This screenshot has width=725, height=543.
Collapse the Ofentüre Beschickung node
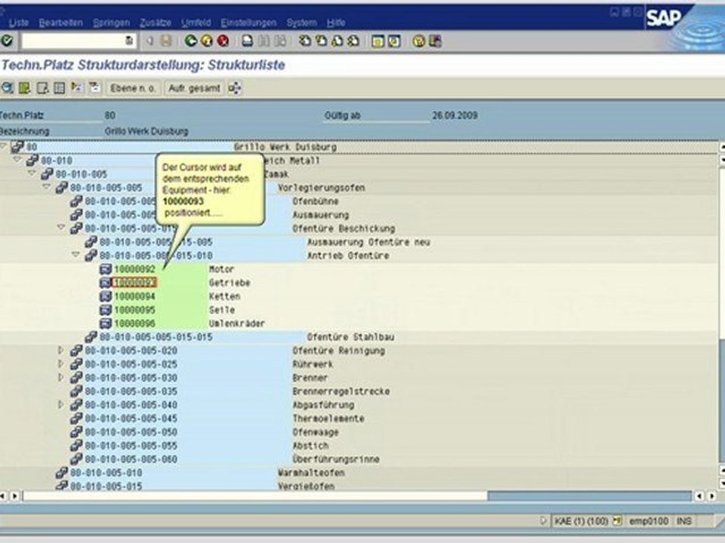click(x=61, y=228)
